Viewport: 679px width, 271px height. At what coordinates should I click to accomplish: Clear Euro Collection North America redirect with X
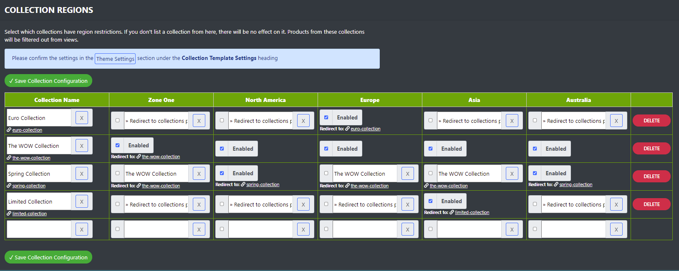click(303, 121)
